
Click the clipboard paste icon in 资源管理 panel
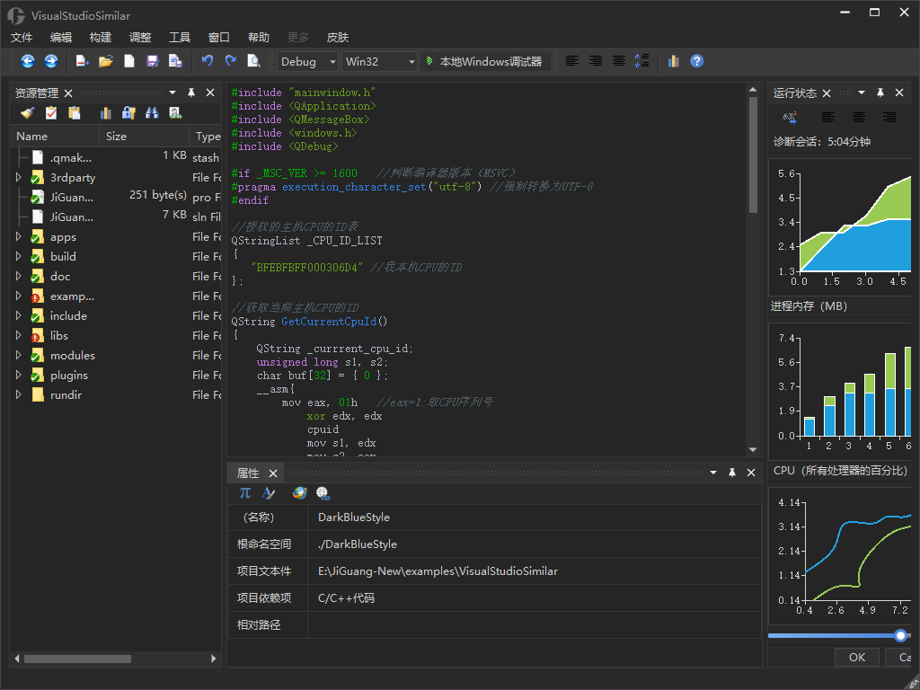point(74,112)
